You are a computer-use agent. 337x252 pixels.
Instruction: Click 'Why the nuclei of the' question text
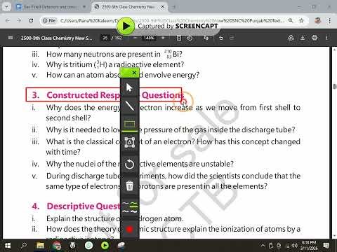(x=81, y=164)
